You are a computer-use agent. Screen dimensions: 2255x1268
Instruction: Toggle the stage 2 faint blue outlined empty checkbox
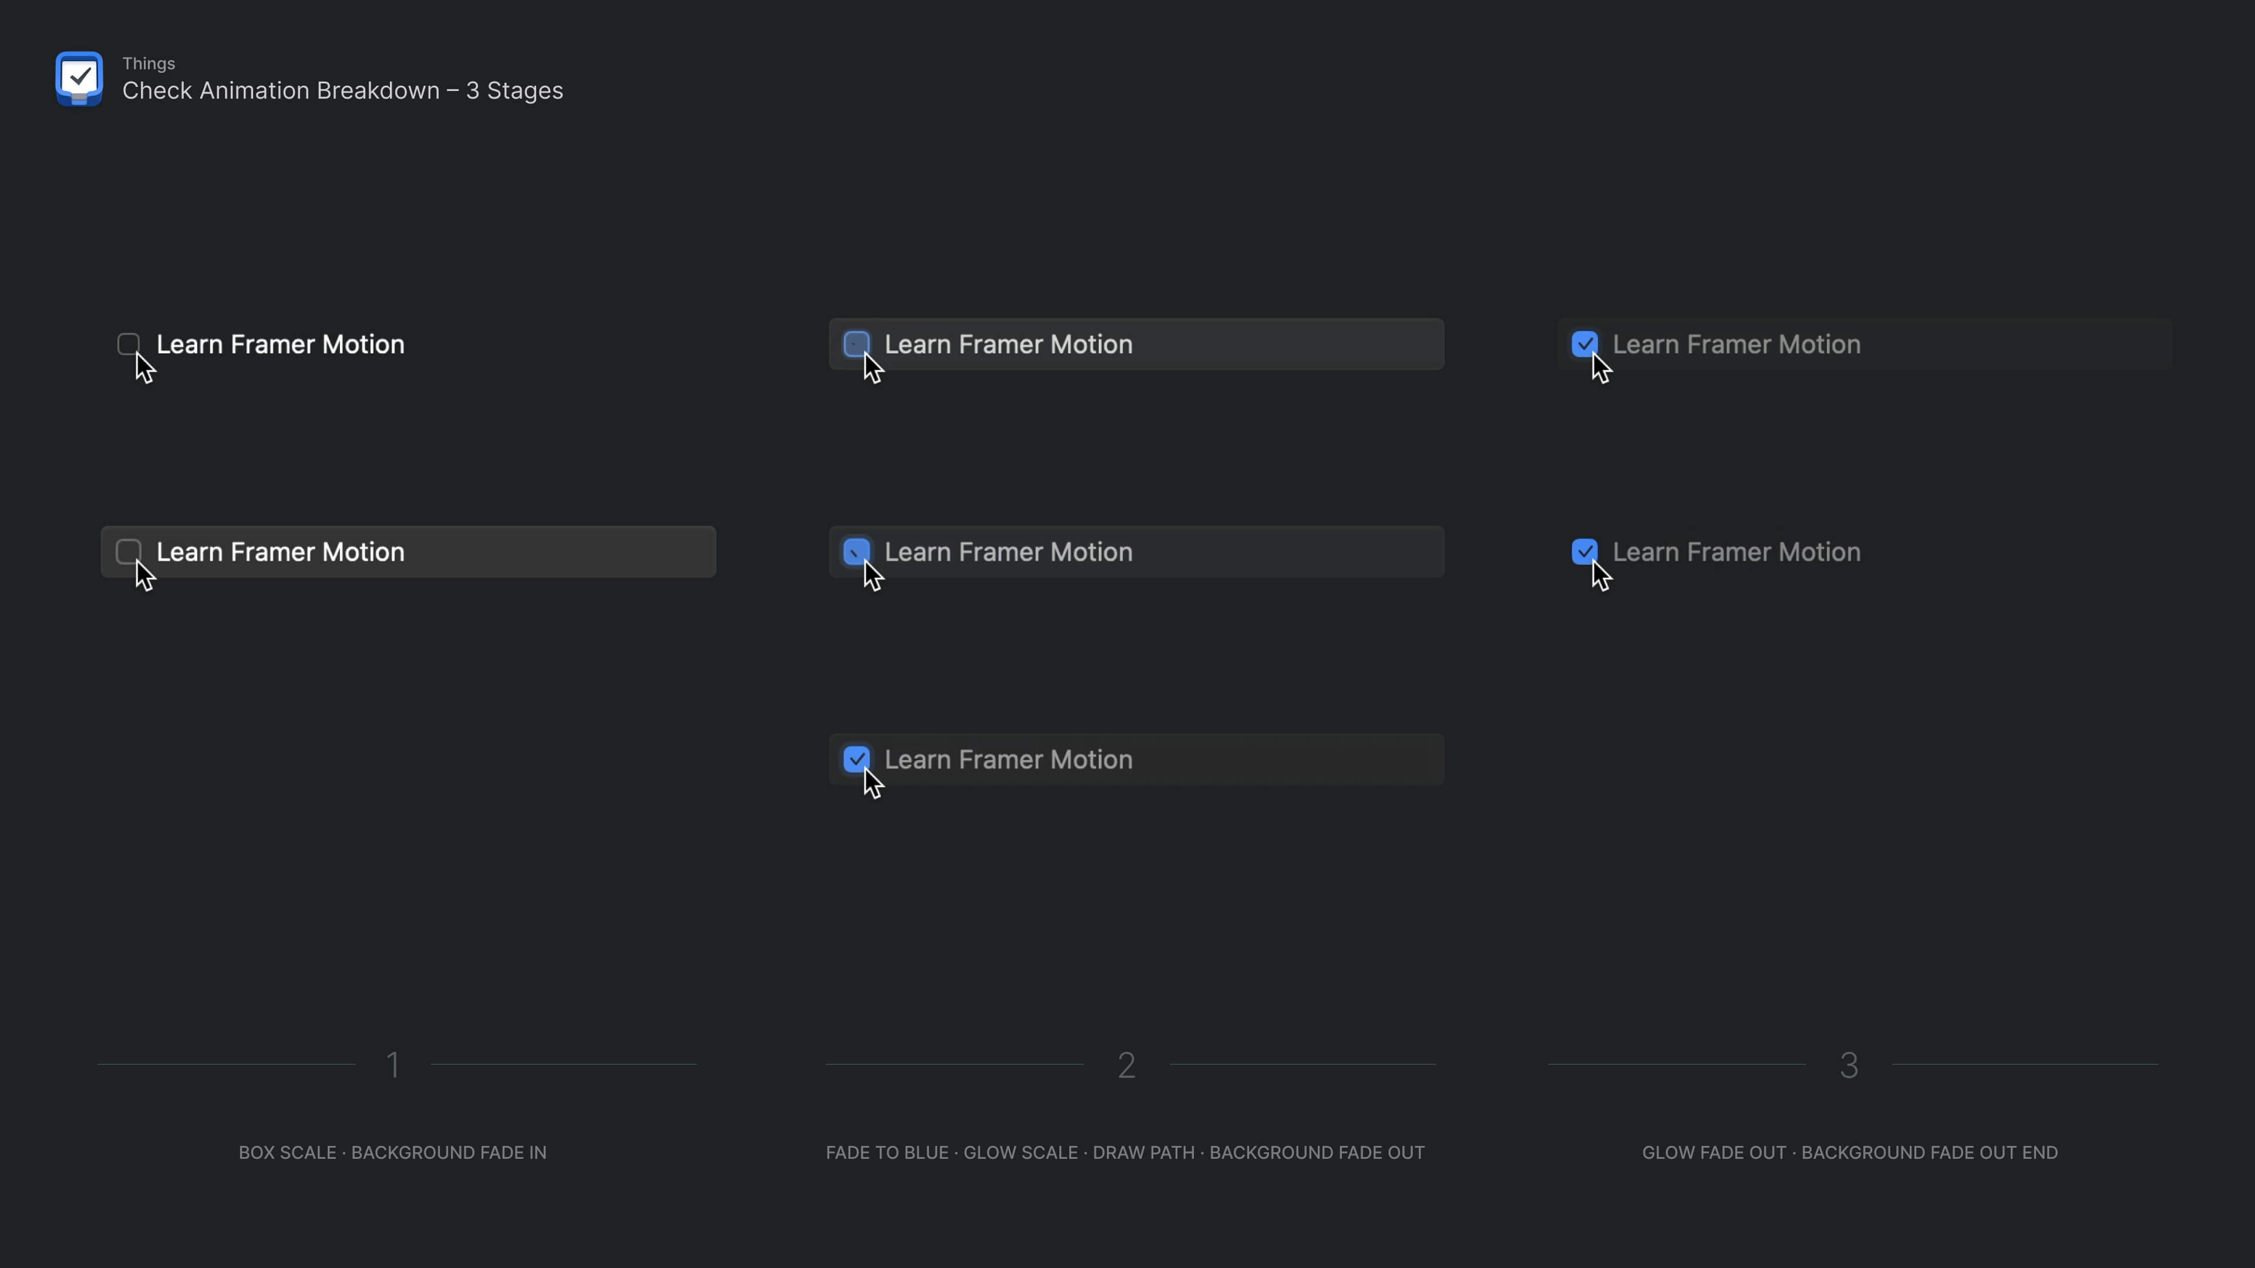[x=857, y=344]
